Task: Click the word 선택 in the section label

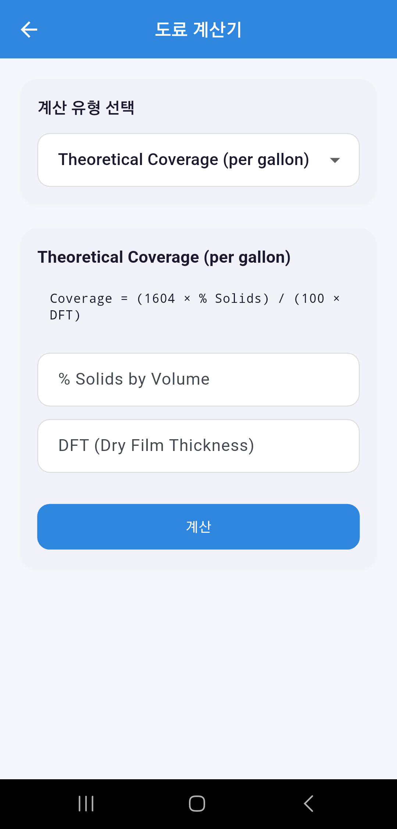Action: pyautogui.click(x=120, y=108)
